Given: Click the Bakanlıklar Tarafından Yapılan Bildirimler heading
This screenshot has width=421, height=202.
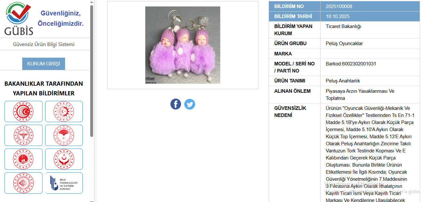Looking at the screenshot, I should coord(43,88).
